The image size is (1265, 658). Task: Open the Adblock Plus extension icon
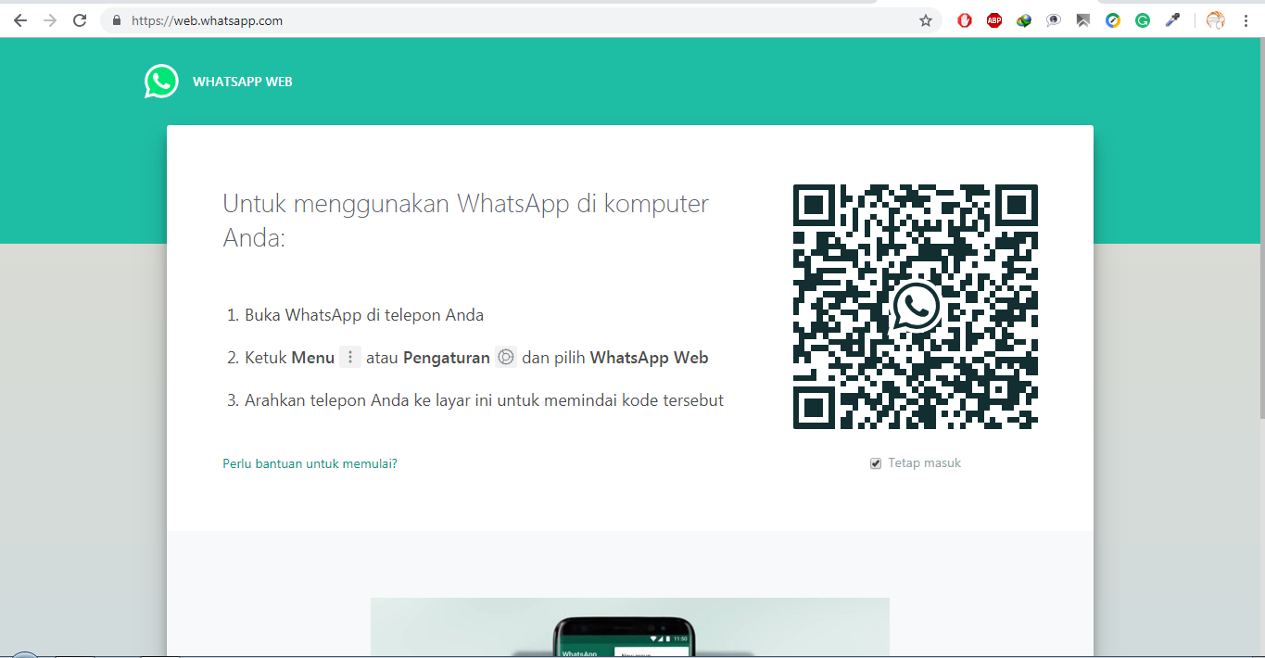click(x=993, y=19)
